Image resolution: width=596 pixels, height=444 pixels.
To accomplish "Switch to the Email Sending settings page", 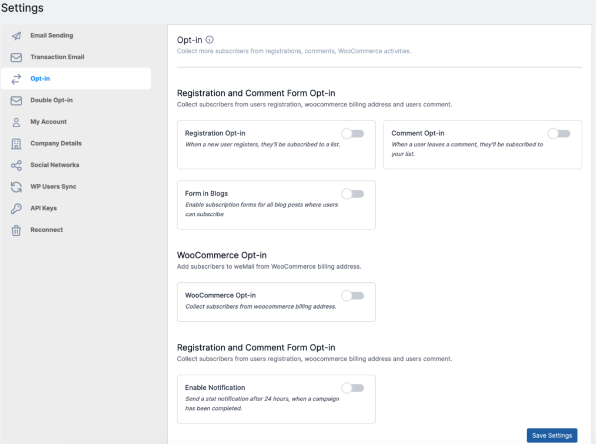I will pos(51,35).
